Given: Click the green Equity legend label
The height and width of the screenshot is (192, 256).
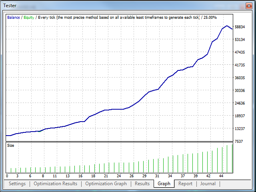Looking at the screenshot, I should point(29,18).
